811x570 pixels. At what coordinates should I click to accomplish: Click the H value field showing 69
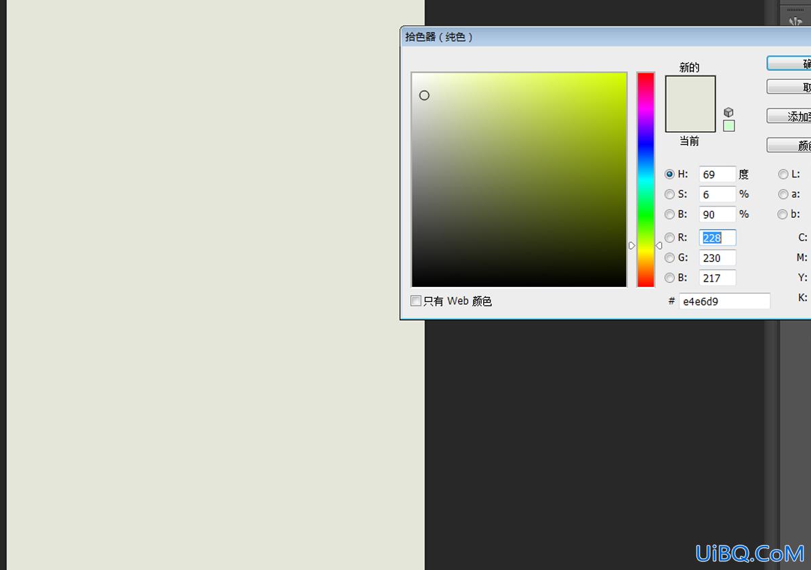[717, 174]
